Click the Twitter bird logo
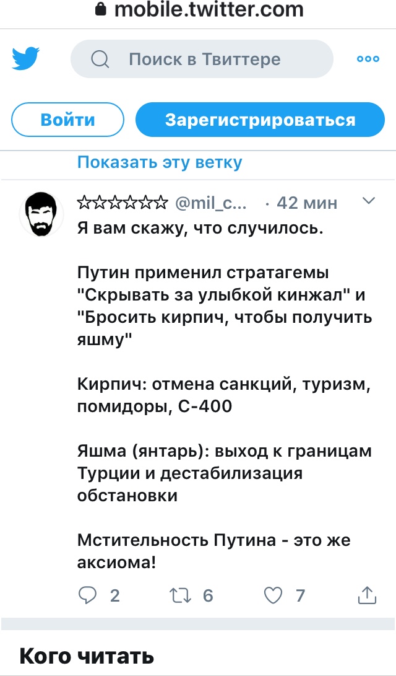 click(25, 59)
